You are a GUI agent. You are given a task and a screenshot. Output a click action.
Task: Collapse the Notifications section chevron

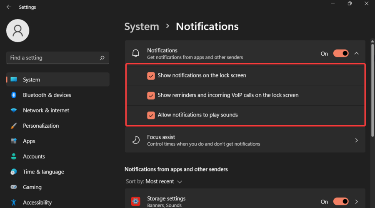pyautogui.click(x=357, y=53)
